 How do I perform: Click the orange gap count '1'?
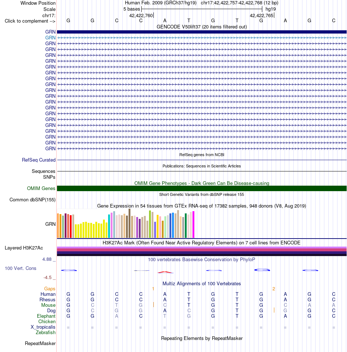tap(153, 289)
